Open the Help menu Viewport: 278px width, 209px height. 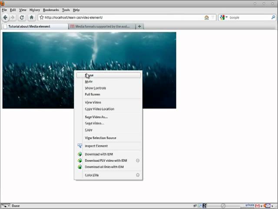[x=76, y=10]
